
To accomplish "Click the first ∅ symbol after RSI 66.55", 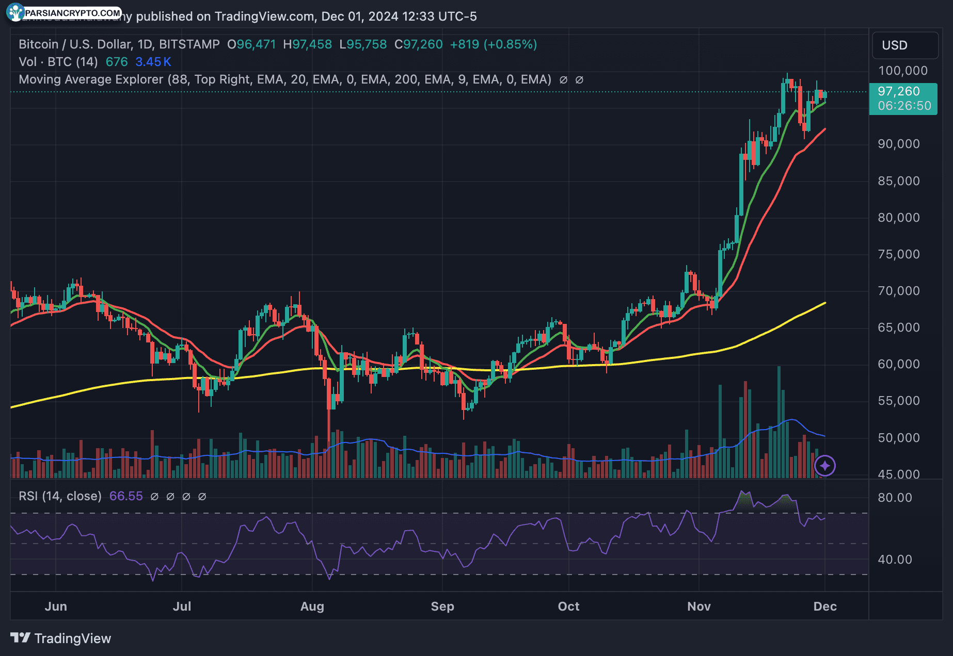I will click(154, 497).
